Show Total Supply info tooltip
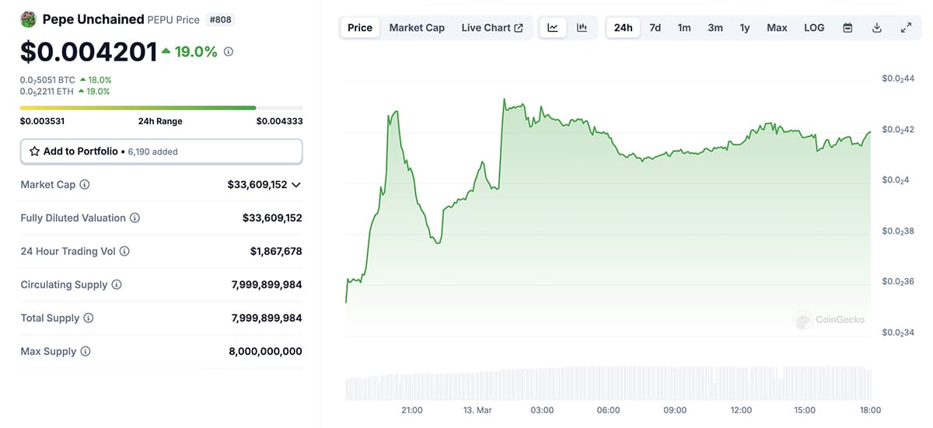Image resolution: width=933 pixels, height=428 pixels. point(89,318)
